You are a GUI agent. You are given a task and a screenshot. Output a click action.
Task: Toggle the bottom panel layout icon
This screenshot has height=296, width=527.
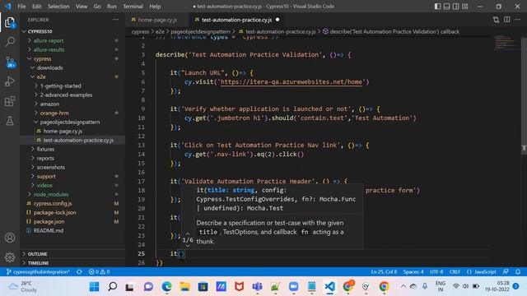(446, 6)
